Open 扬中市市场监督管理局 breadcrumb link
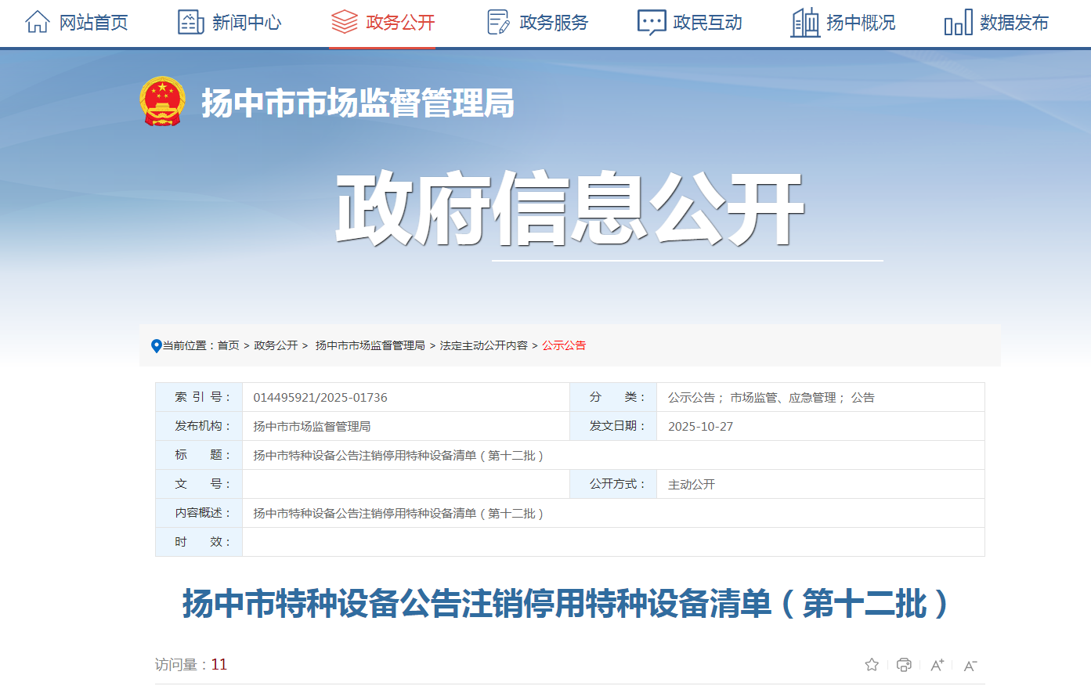The height and width of the screenshot is (686, 1091). [x=370, y=345]
